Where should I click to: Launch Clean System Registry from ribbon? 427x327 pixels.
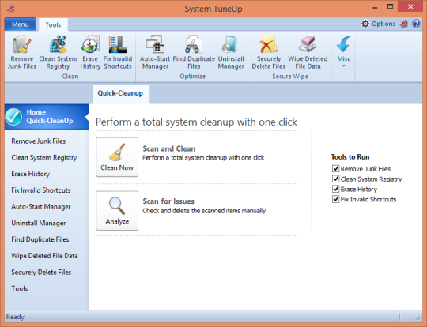[58, 52]
